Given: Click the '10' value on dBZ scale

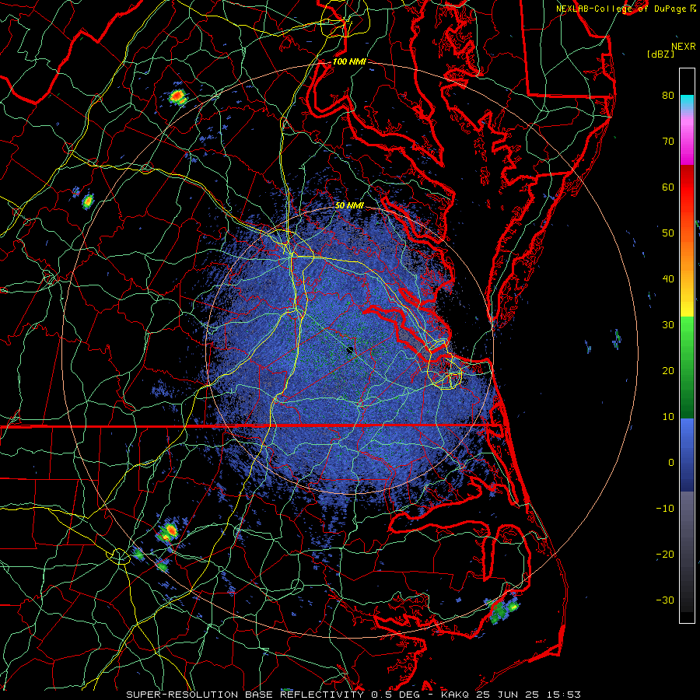Looking at the screenshot, I should click(668, 417).
